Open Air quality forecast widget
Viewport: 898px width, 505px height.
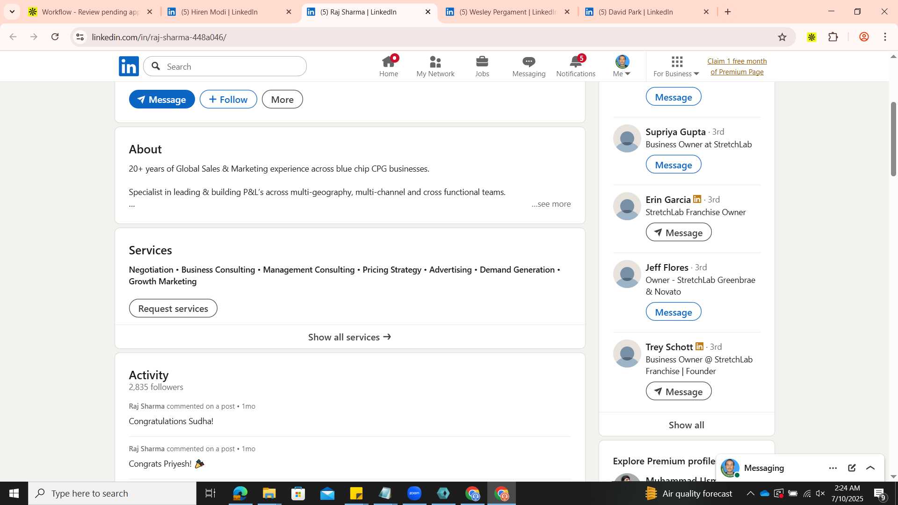click(688, 493)
